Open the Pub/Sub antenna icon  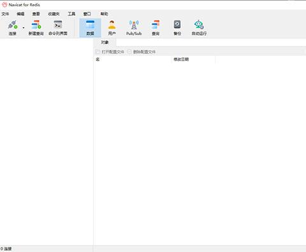click(134, 27)
